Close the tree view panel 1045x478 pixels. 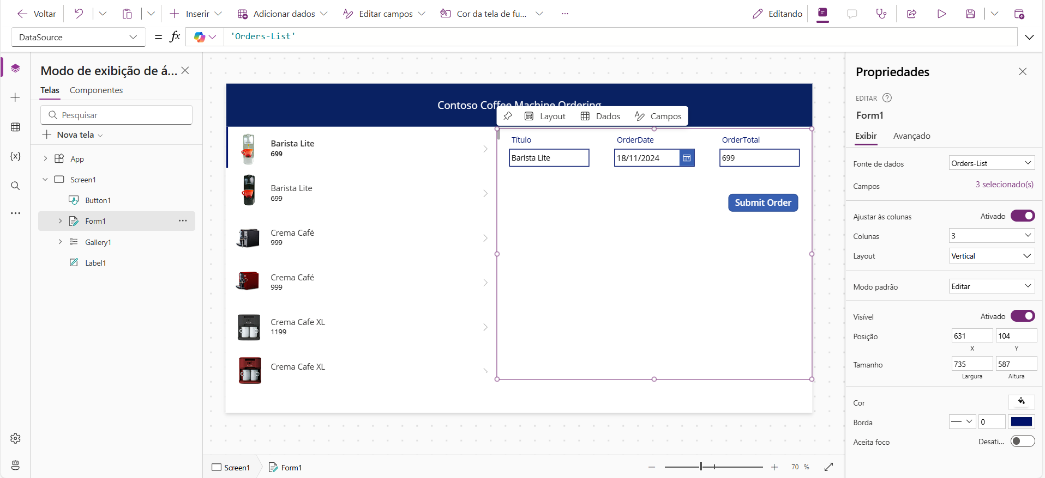(185, 70)
